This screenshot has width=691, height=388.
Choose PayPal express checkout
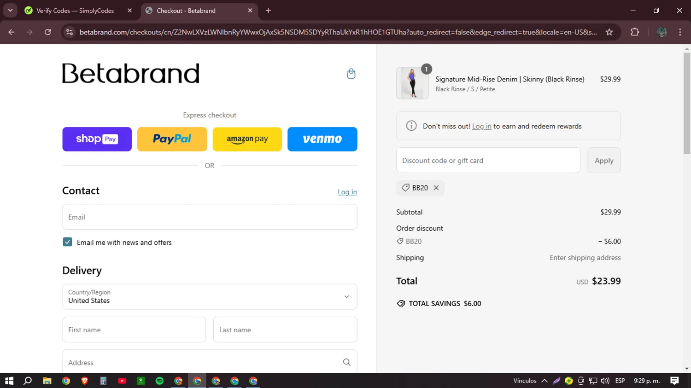(x=172, y=139)
